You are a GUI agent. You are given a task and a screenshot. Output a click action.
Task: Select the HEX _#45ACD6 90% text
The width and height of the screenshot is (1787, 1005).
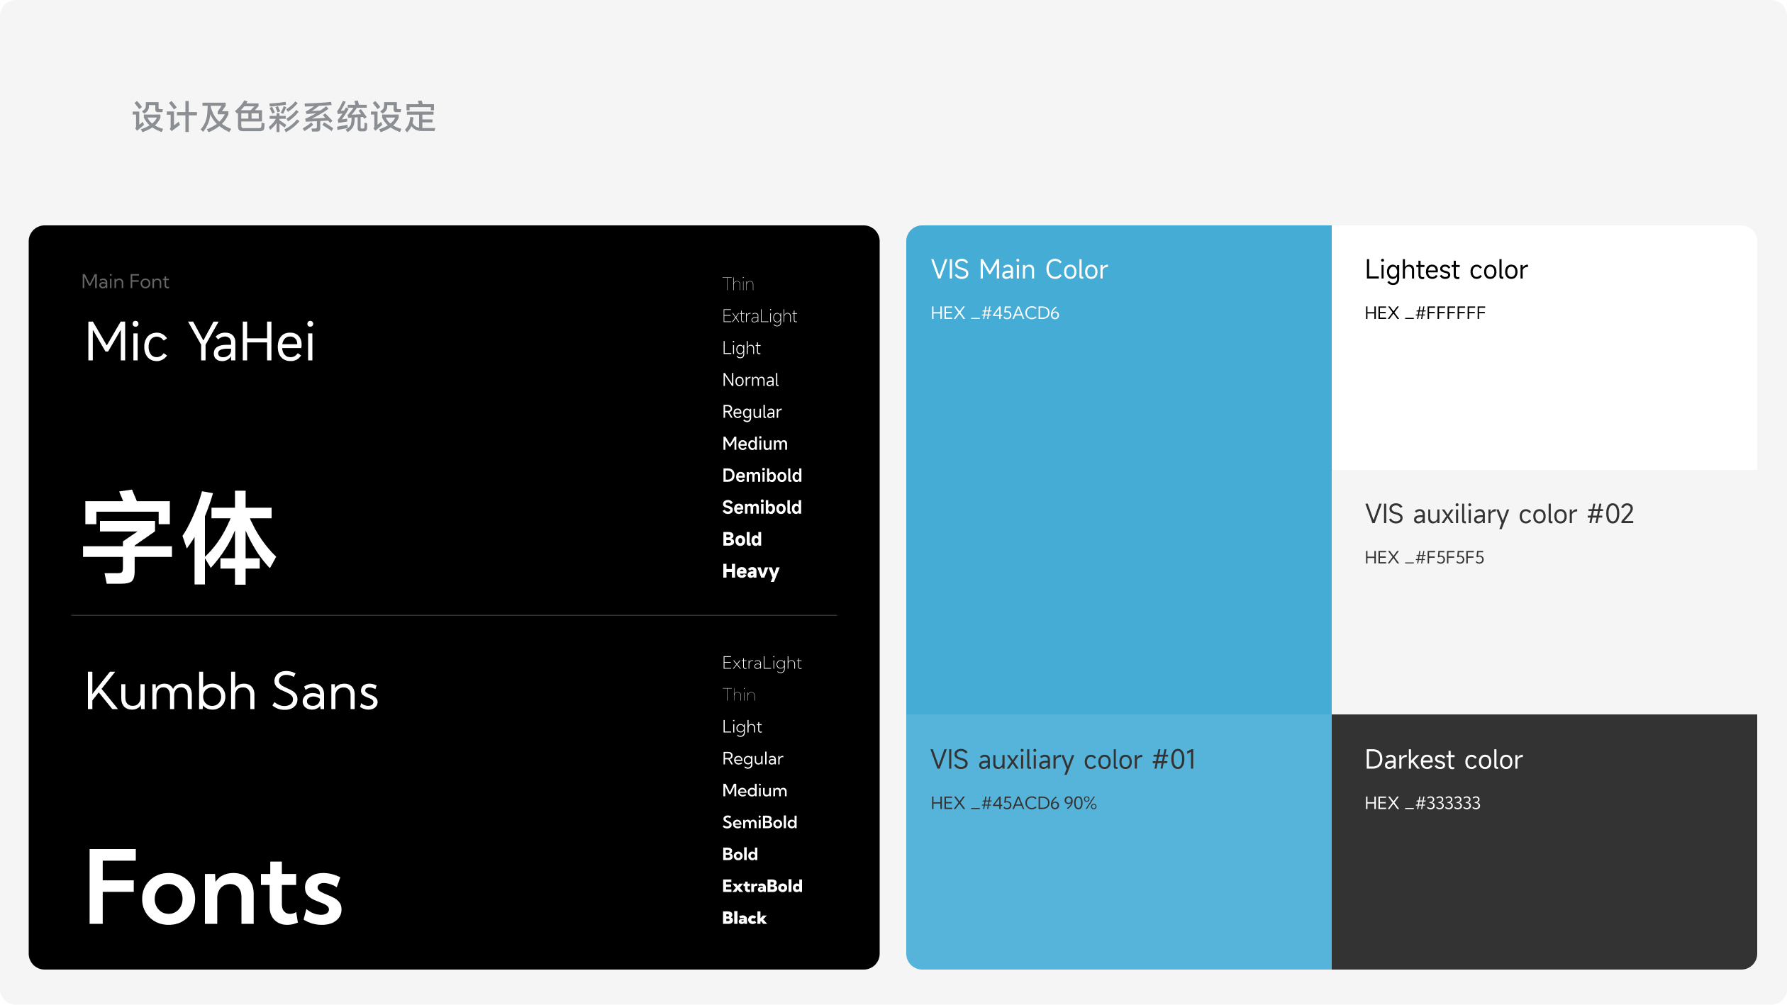(1013, 803)
